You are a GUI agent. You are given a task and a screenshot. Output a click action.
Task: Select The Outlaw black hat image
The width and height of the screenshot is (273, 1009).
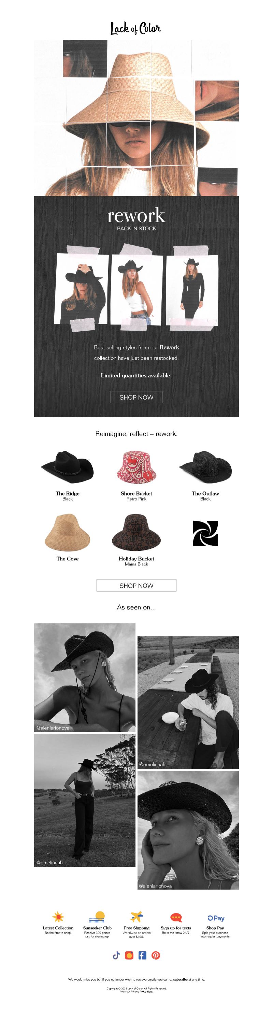(x=205, y=466)
